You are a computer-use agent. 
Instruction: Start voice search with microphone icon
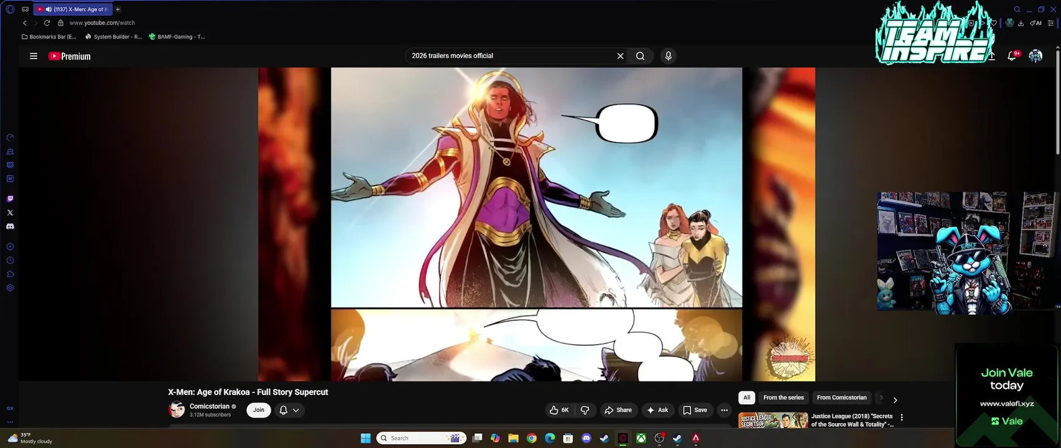[x=668, y=56]
